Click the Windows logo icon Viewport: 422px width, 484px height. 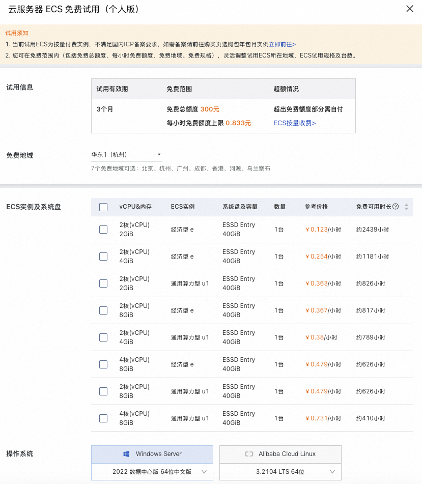[x=126, y=454]
